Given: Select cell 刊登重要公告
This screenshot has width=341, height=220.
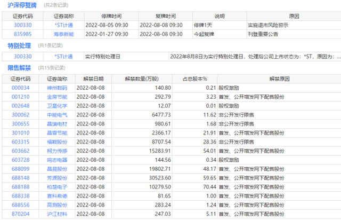Looking at the screenshot, I should click(x=263, y=34).
